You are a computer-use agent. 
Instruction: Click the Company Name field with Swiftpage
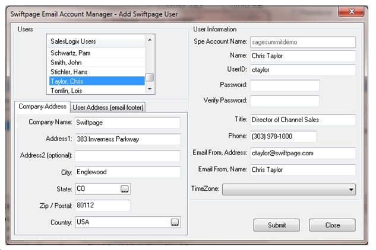[x=128, y=123]
